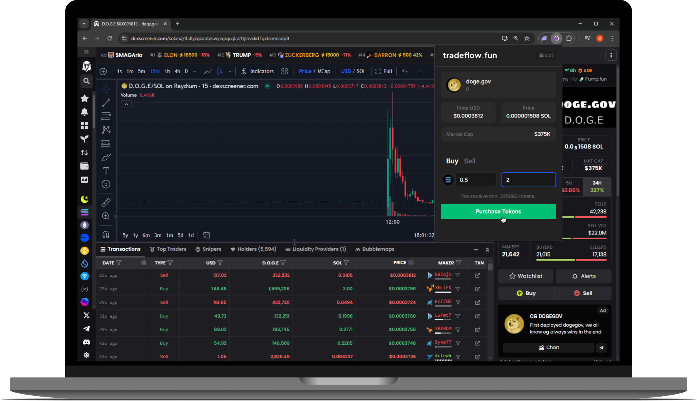The width and height of the screenshot is (697, 401).
Task: Open the Bubblemaps tab
Action: [375, 249]
